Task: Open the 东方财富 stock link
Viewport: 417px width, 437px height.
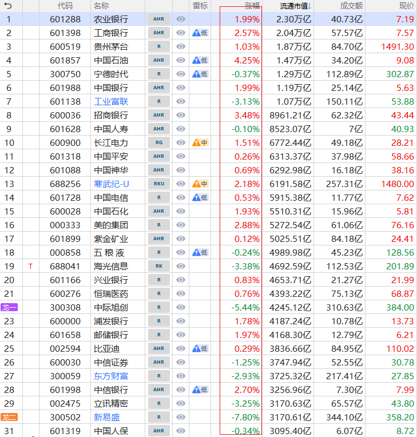Action: [x=111, y=376]
